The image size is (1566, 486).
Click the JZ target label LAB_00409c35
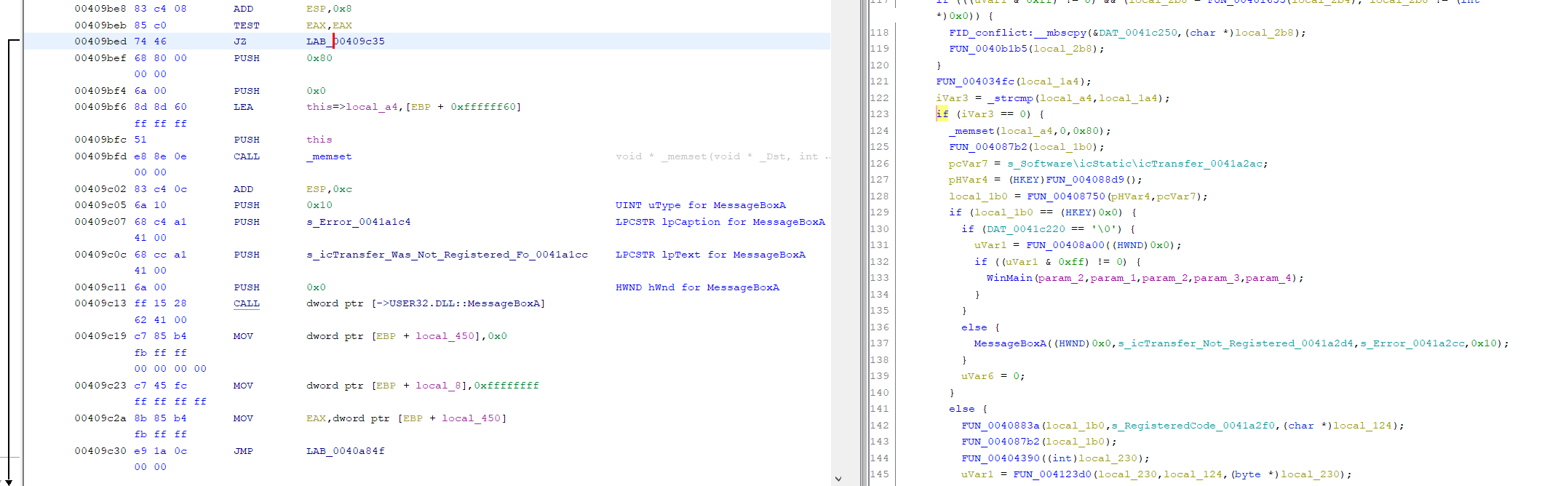(345, 41)
